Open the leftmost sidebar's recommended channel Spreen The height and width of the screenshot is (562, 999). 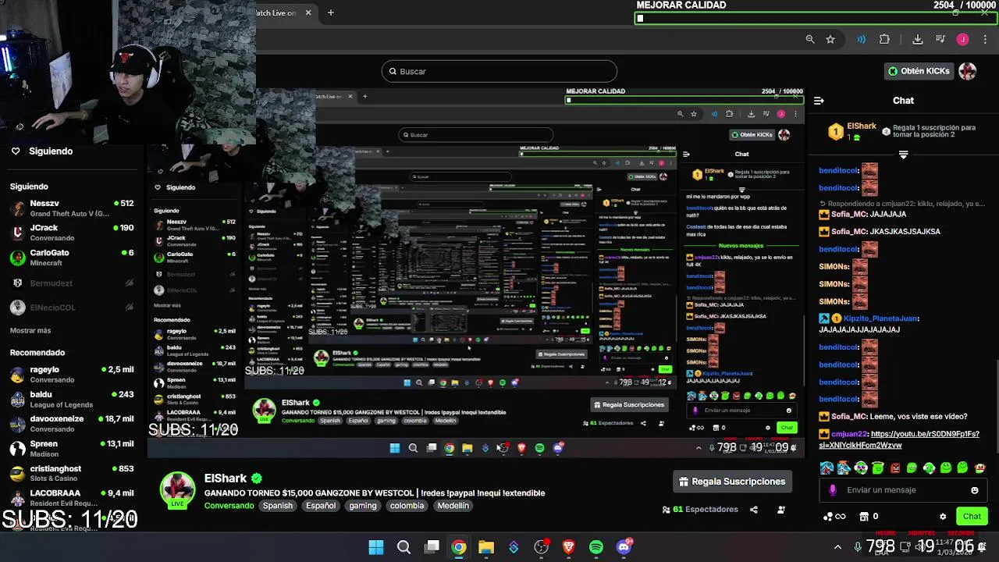pyautogui.click(x=72, y=449)
